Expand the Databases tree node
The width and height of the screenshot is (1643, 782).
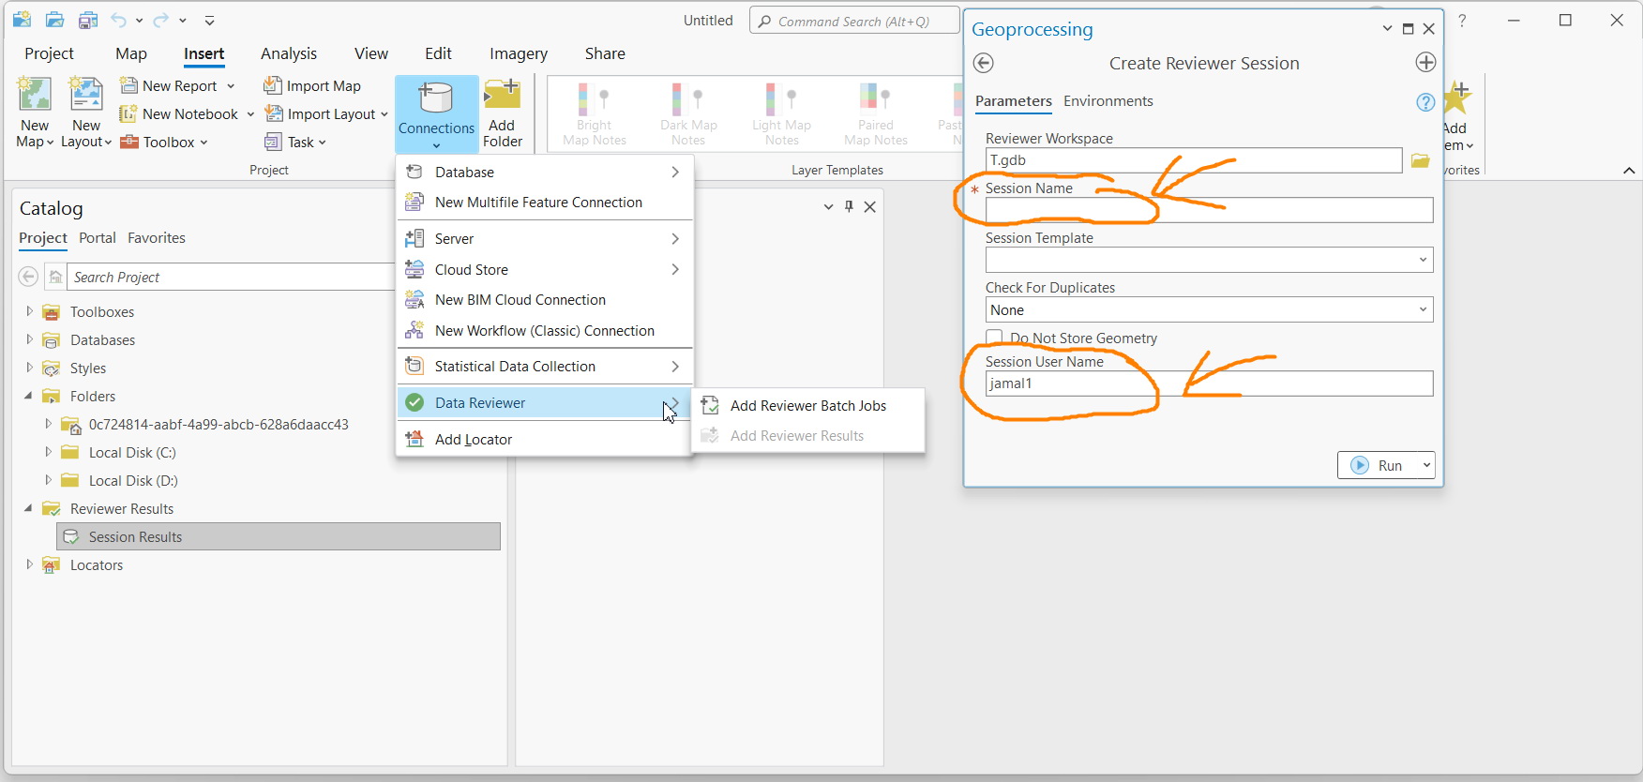[29, 339]
